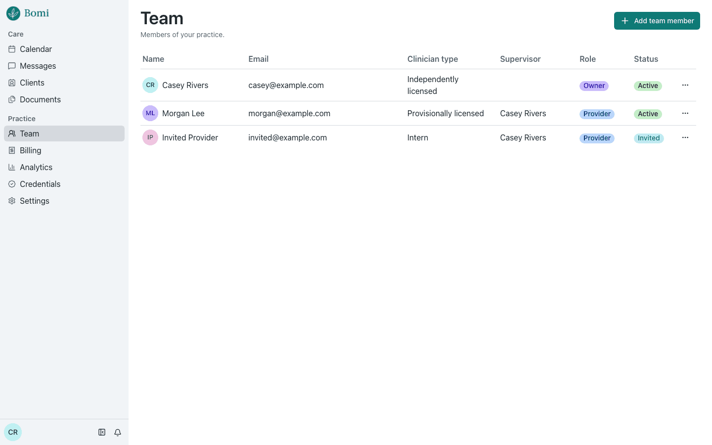Open Calendar from the sidebar

point(64,49)
